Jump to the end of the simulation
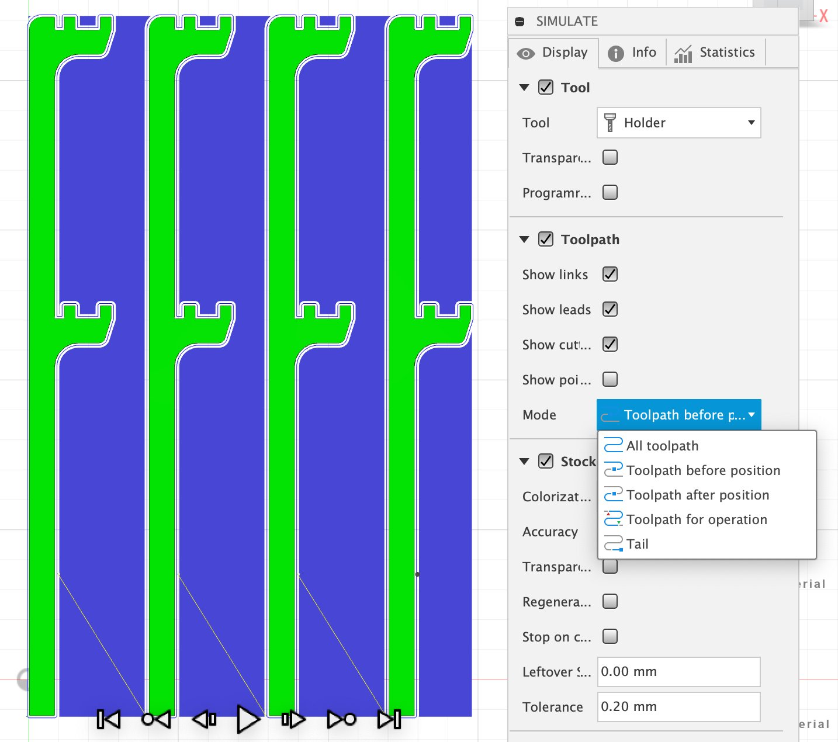Image resolution: width=838 pixels, height=742 pixels. pyautogui.click(x=389, y=719)
